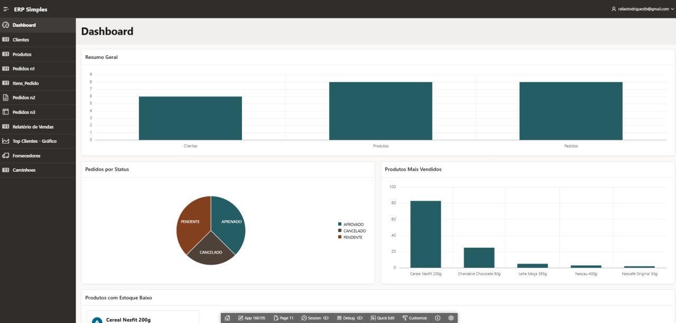This screenshot has height=323, width=676.
Task: Toggle the CANCELADO legend color swatch
Action: point(340,231)
